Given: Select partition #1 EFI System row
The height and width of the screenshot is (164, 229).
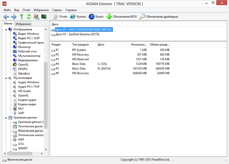Looking at the screenshot, I should [x=110, y=50].
